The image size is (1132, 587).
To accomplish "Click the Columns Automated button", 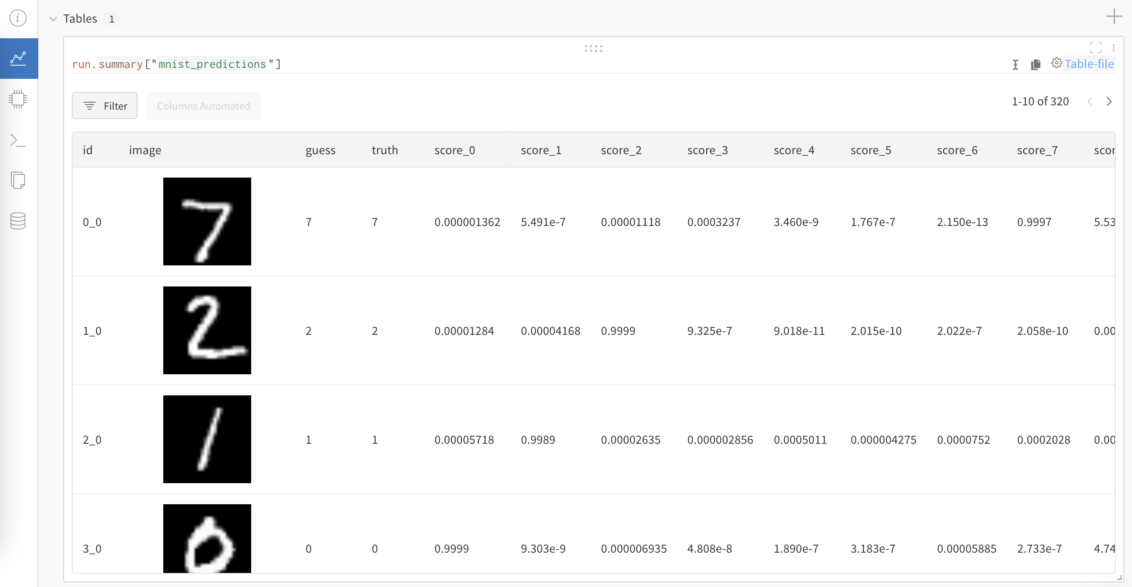I will [x=204, y=106].
